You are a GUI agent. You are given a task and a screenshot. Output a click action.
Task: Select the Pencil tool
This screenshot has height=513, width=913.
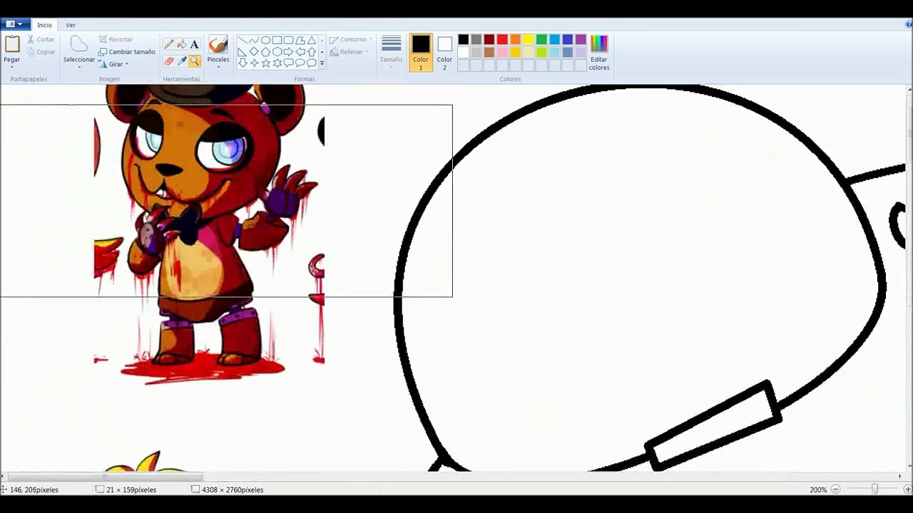169,44
